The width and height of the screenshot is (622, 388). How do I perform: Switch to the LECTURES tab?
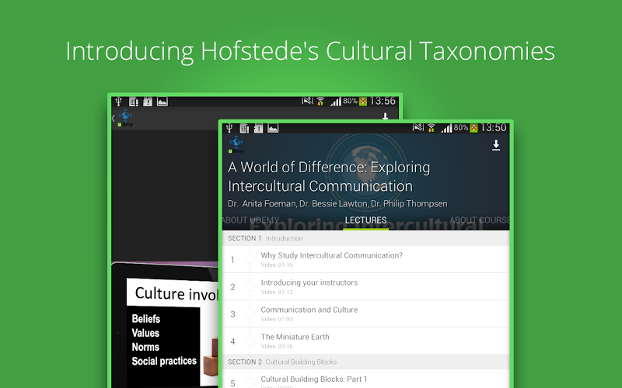click(x=365, y=220)
